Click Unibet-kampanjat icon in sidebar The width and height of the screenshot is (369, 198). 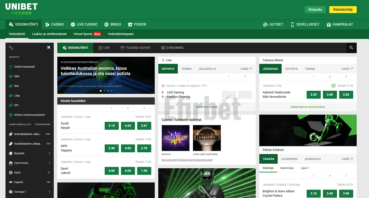click(x=11, y=67)
